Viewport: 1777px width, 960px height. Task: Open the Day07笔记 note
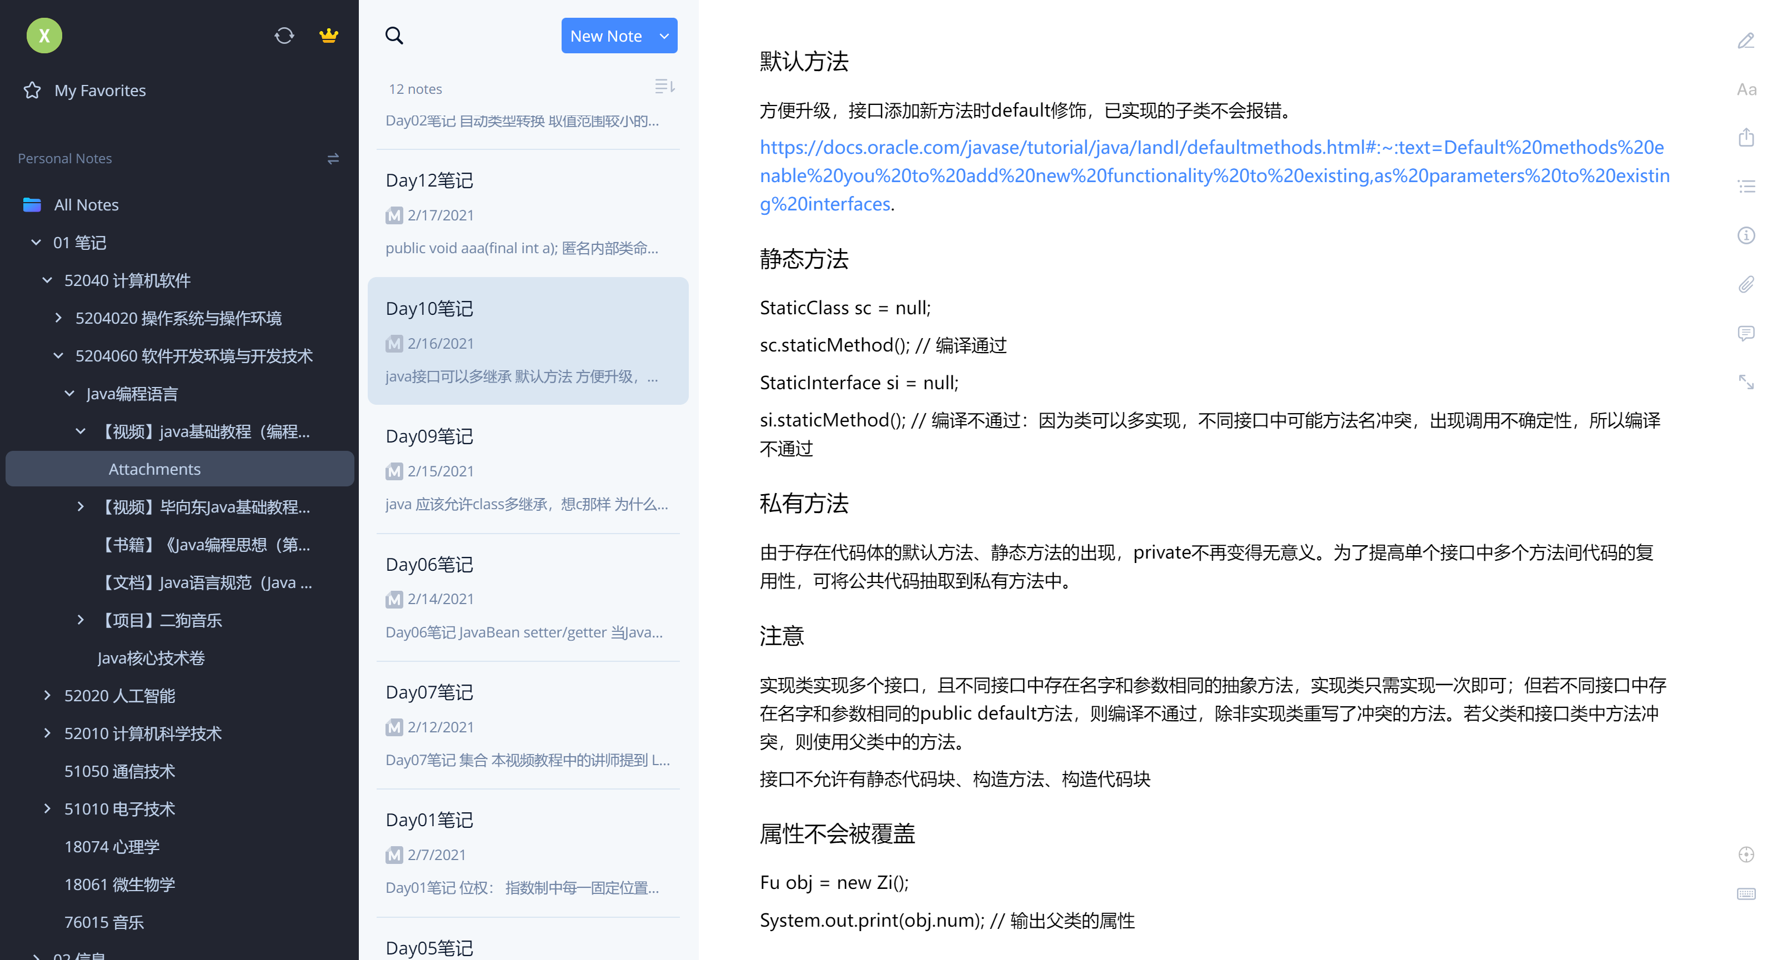pyautogui.click(x=528, y=726)
